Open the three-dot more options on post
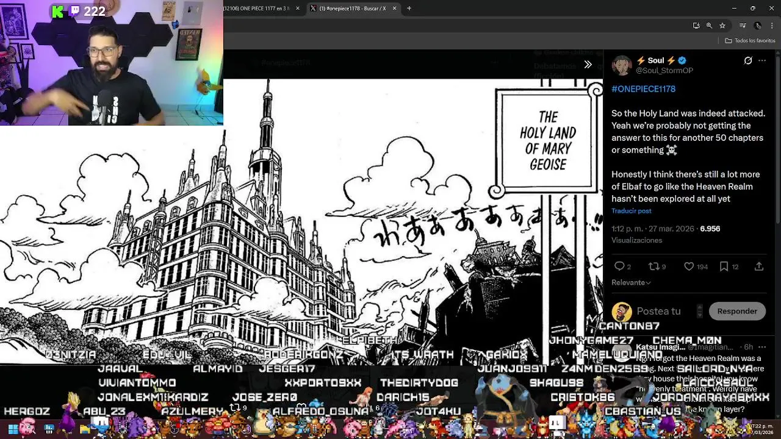Screen dimensions: 781x439 [762, 60]
